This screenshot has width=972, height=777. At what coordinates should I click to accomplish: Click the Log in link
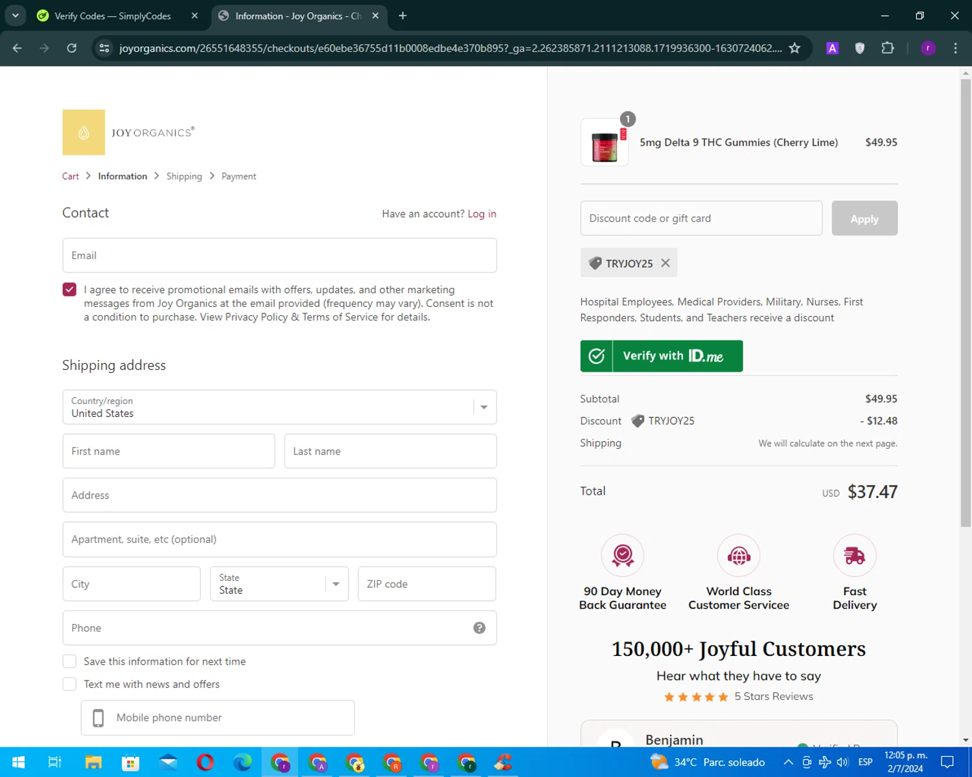(482, 214)
